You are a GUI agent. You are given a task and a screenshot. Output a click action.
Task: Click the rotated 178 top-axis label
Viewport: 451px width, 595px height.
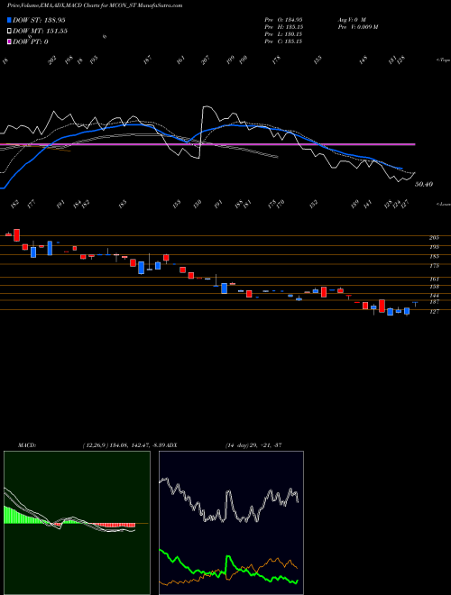[x=277, y=60]
